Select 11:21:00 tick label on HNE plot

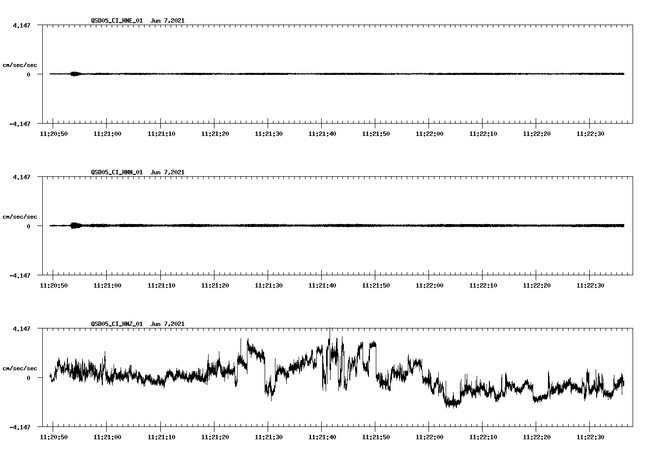tap(107, 134)
